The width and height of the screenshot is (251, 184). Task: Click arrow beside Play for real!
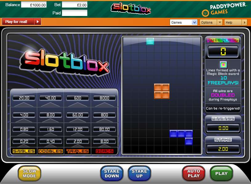[38, 22]
